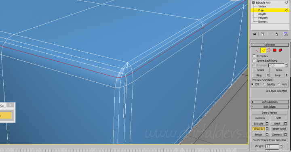The height and width of the screenshot is (152, 291).
Task: Select the Border sub-object selection icon
Action: coord(269,50)
